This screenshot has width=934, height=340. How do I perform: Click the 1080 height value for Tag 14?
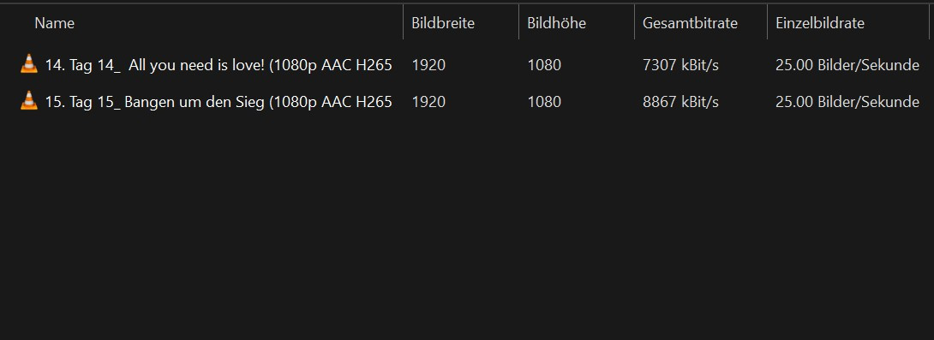pos(544,65)
